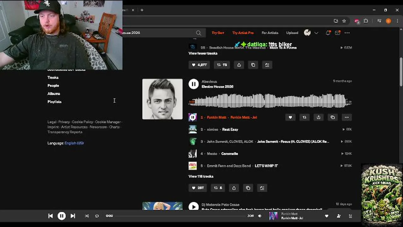This screenshot has width=403, height=227.
Task: Follow the artist from player bar
Action: pyautogui.click(x=339, y=216)
